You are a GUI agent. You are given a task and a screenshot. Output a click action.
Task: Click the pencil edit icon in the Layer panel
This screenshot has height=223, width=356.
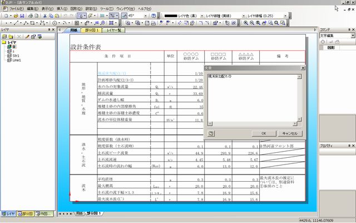[27, 37]
